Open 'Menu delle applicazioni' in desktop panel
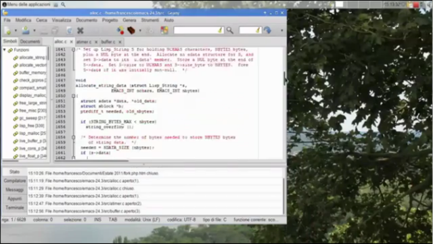 pos(26,5)
